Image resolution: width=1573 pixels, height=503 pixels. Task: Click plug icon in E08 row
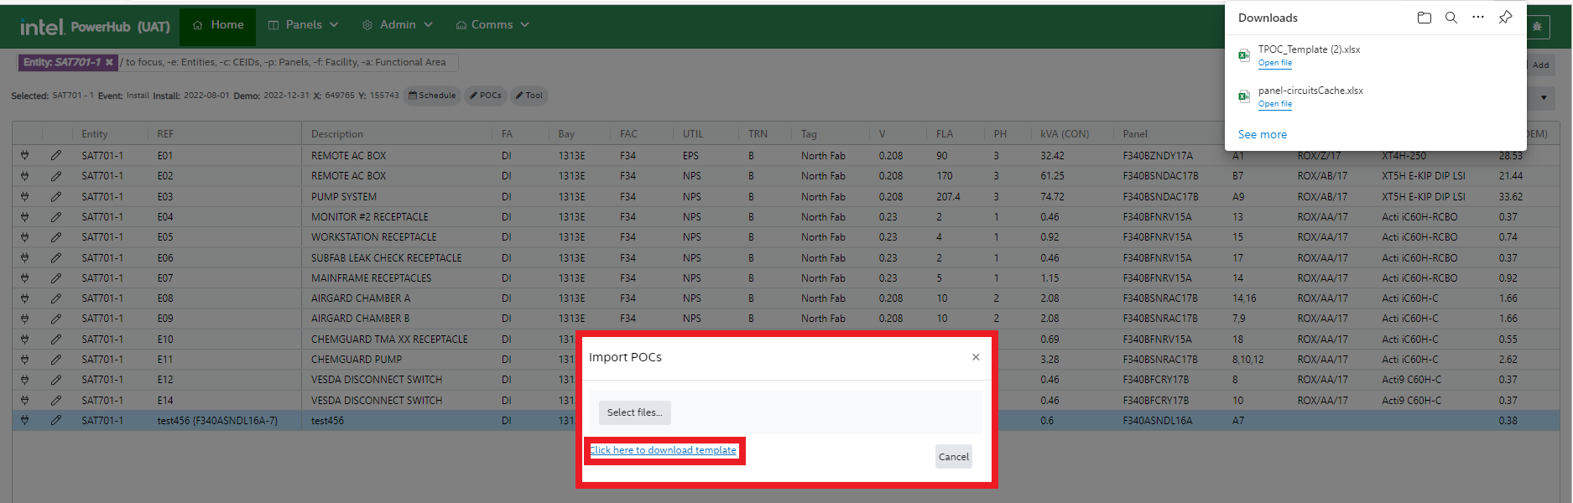(x=24, y=298)
